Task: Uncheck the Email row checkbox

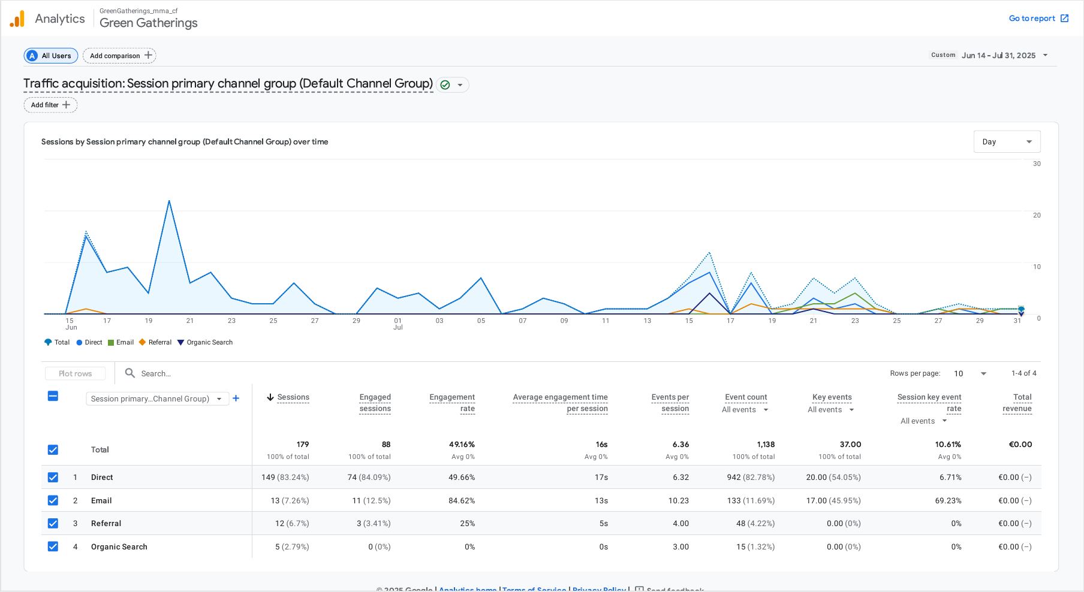Action: [x=53, y=500]
